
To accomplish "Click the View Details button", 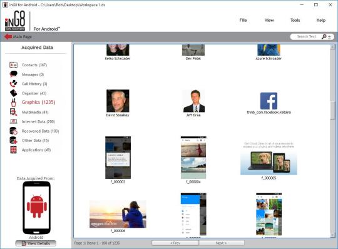I will [36, 243].
